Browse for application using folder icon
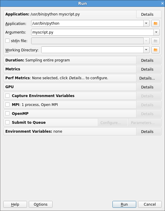 [156, 23]
